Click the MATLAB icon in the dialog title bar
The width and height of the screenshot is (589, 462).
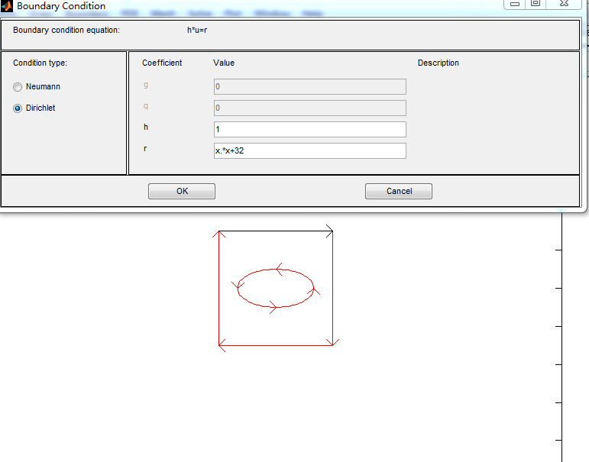coord(7,6)
